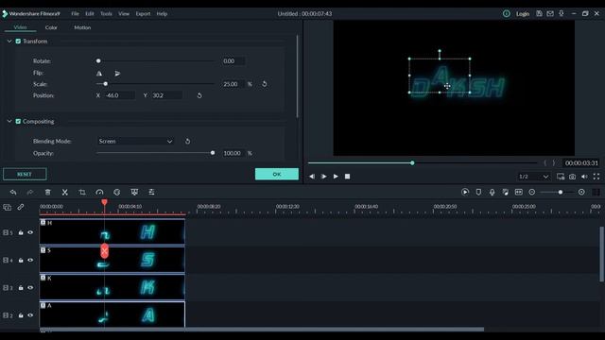Open the preview quality 1/2 dropdown
This screenshot has height=340, width=605.
533,177
